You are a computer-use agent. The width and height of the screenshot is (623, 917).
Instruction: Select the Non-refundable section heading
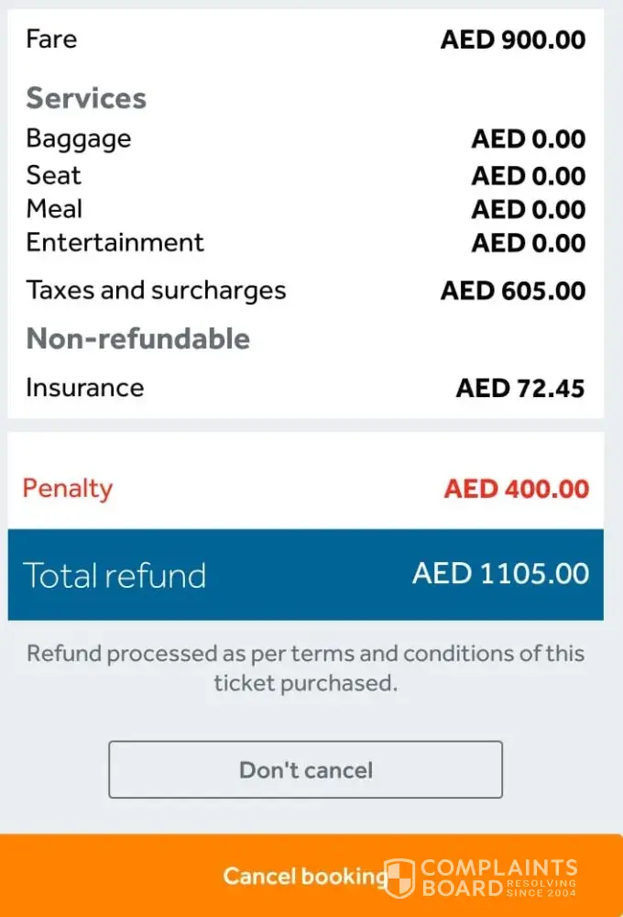click(137, 338)
